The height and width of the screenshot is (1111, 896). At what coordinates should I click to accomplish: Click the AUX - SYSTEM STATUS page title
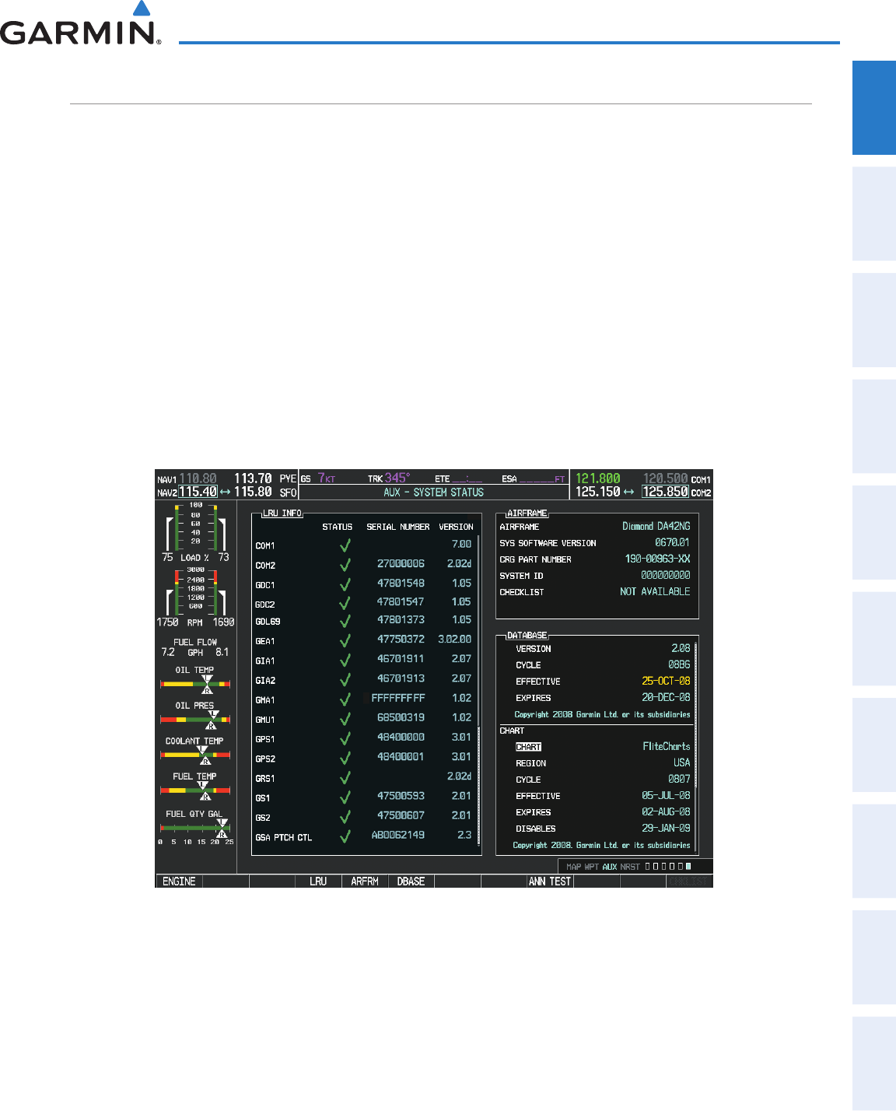click(433, 492)
